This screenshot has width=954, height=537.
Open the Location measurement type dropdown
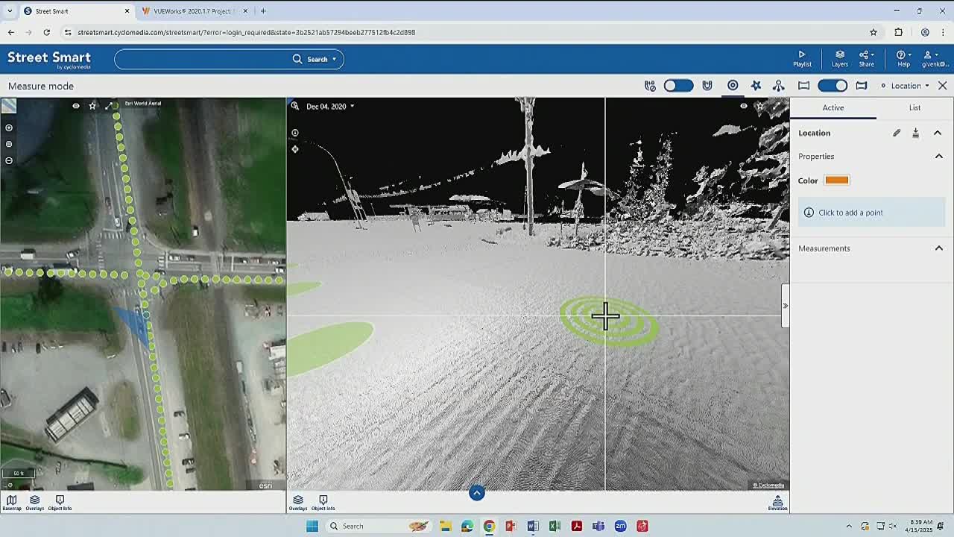[x=906, y=86]
